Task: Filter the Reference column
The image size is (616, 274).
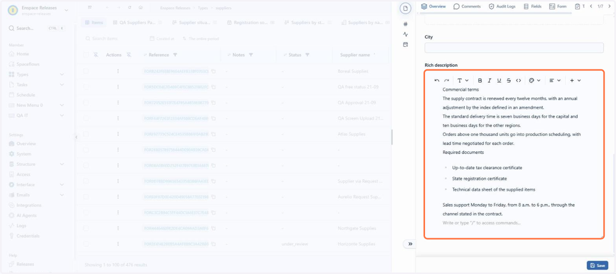Action: 175,55
